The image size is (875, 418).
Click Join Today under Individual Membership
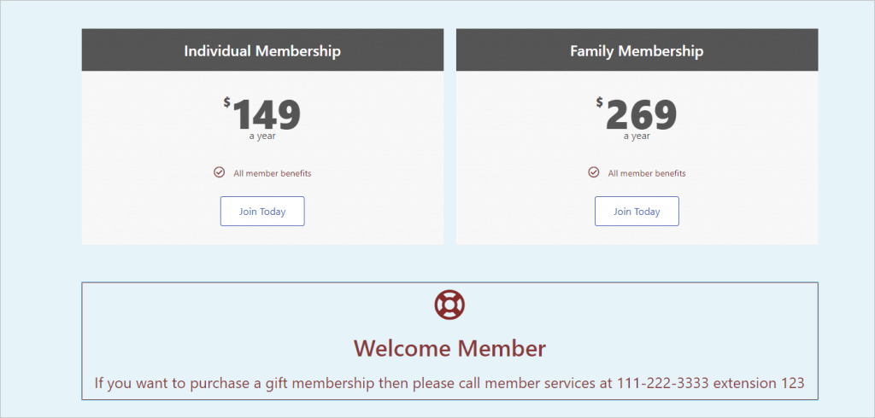pos(262,212)
